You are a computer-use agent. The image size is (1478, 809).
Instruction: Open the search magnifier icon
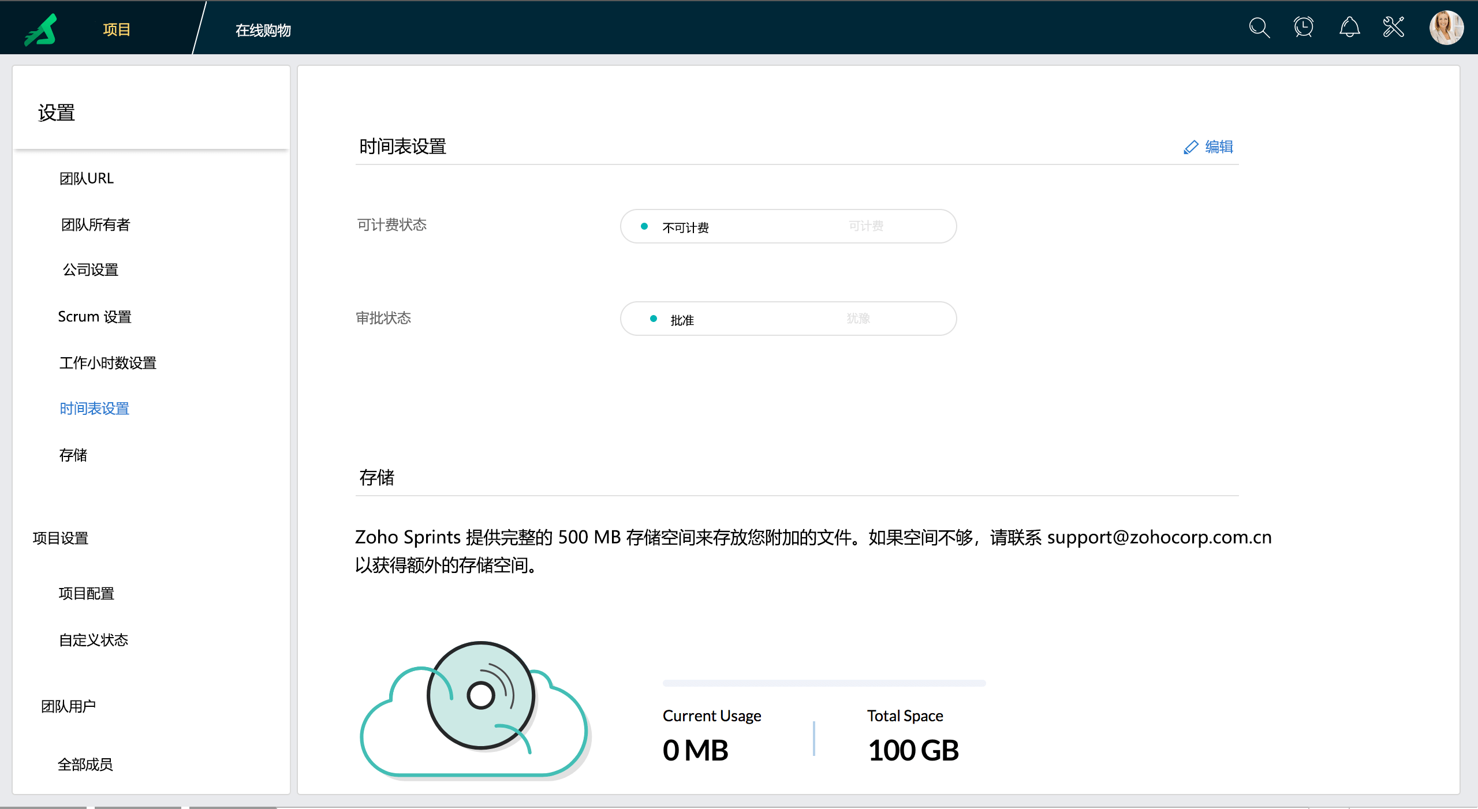[1259, 27]
